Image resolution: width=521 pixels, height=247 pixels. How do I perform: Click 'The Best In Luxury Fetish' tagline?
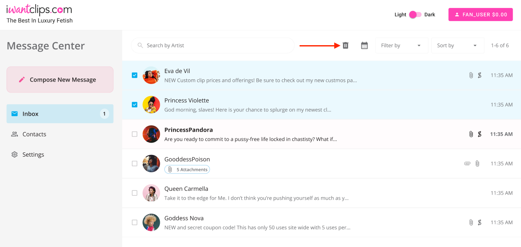pyautogui.click(x=40, y=20)
